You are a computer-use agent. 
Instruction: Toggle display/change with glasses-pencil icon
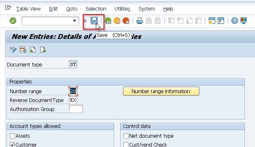coord(13,50)
